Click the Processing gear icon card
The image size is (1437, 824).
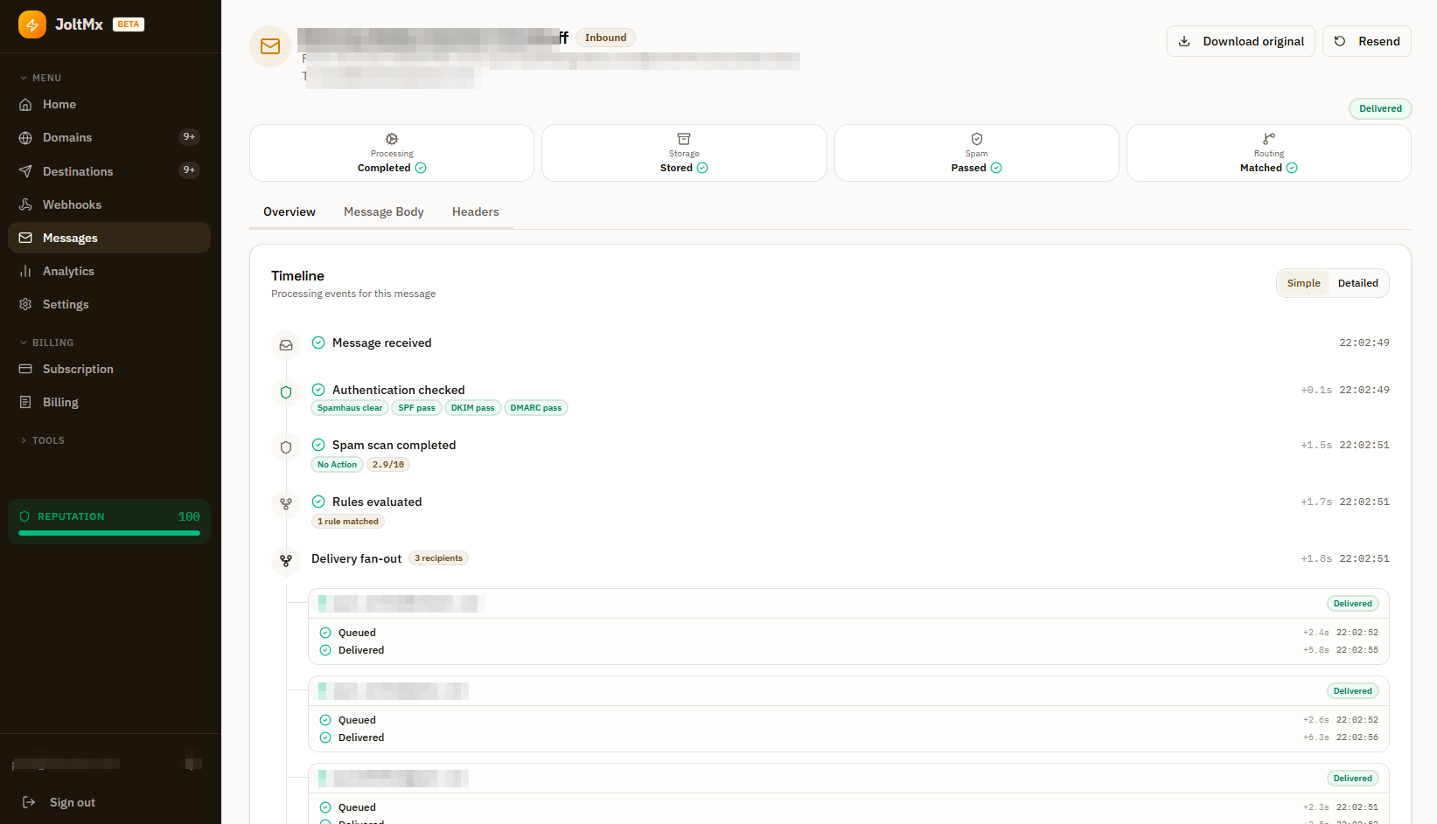392,153
